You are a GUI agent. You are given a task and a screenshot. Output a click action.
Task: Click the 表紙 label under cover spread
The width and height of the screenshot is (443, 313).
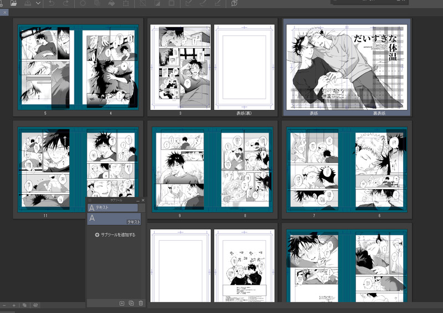click(x=314, y=113)
